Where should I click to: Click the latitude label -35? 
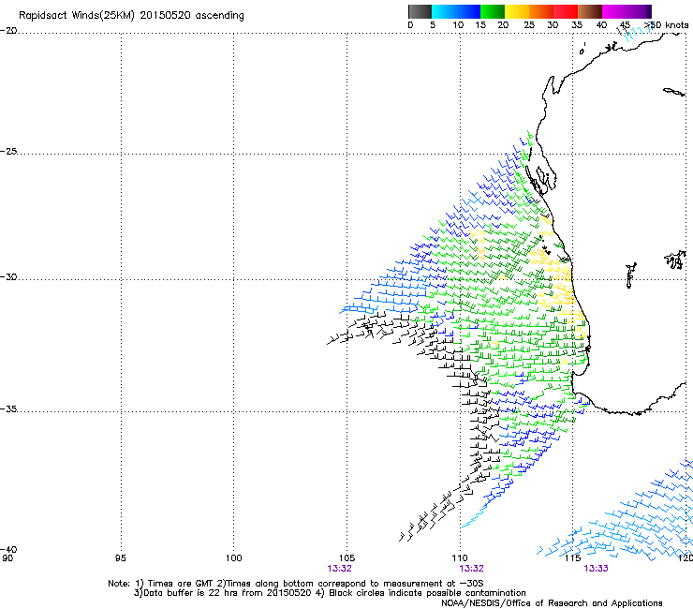coord(8,408)
